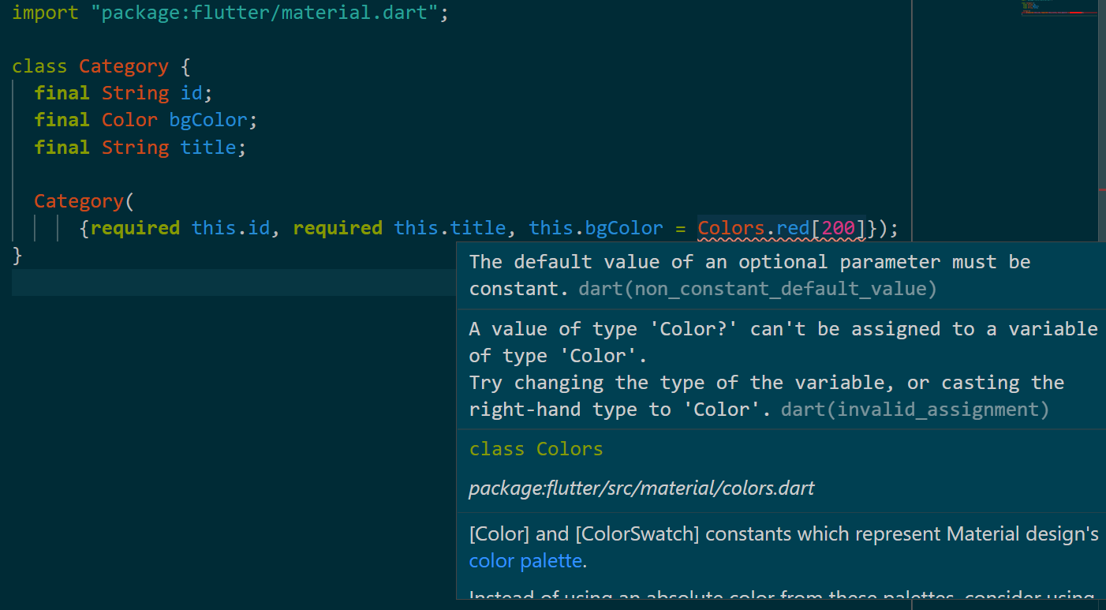Image resolution: width=1106 pixels, height=610 pixels.
Task: Place cursor on the number 200
Action: pos(838,229)
